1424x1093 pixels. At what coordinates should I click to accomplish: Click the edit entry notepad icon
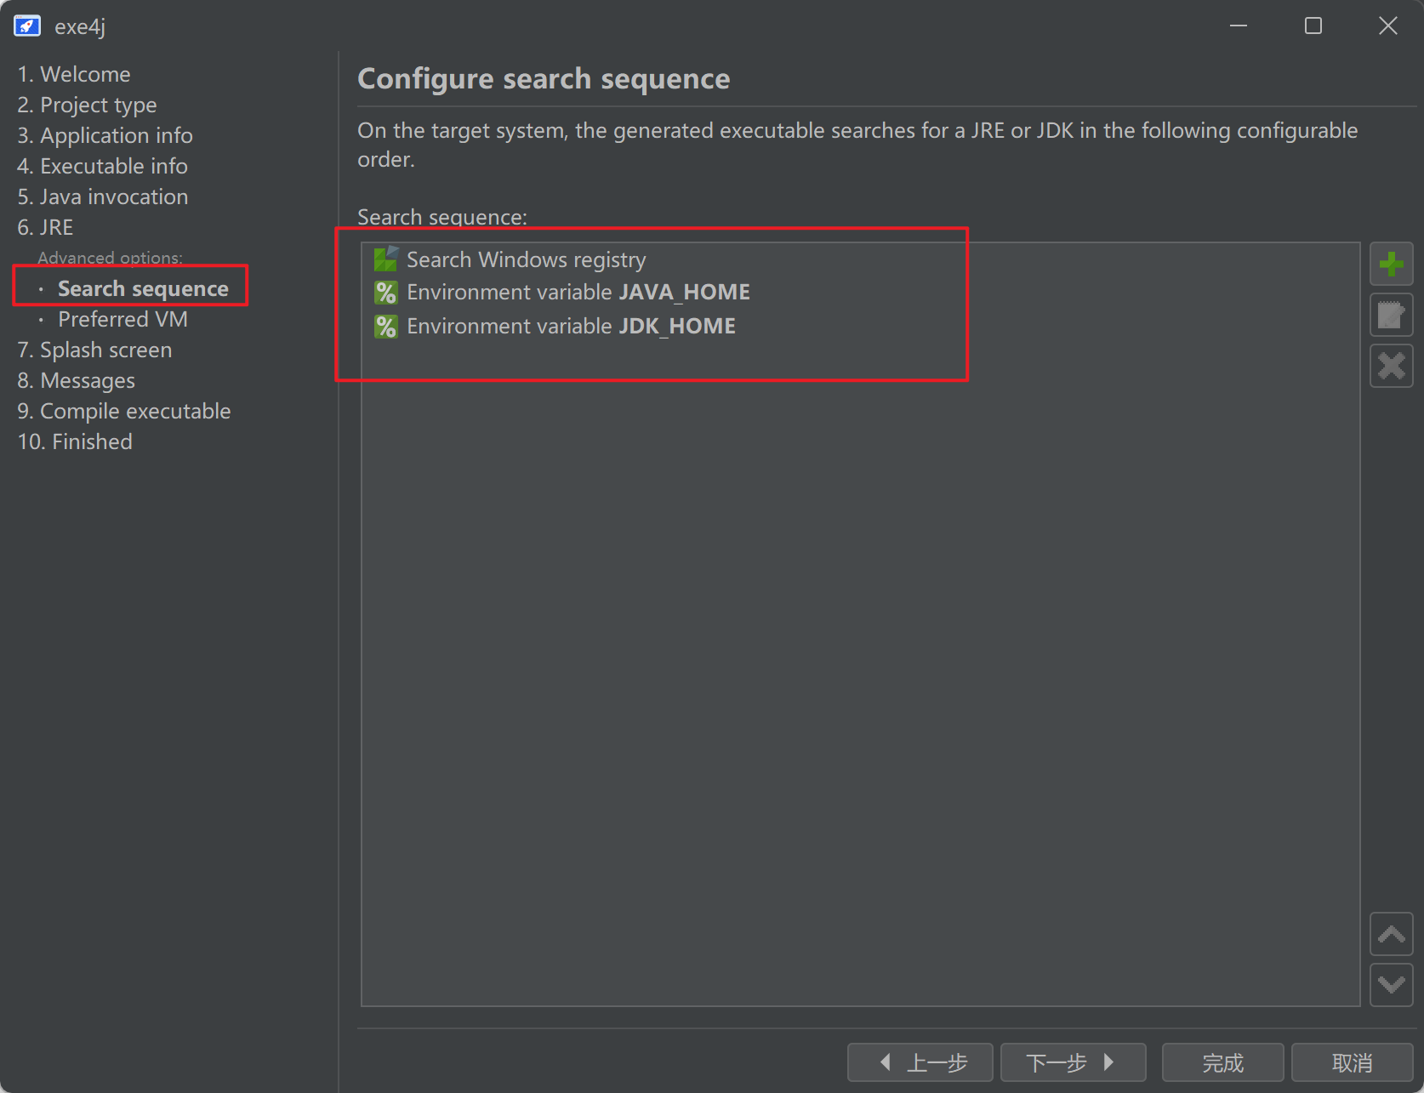click(x=1391, y=316)
